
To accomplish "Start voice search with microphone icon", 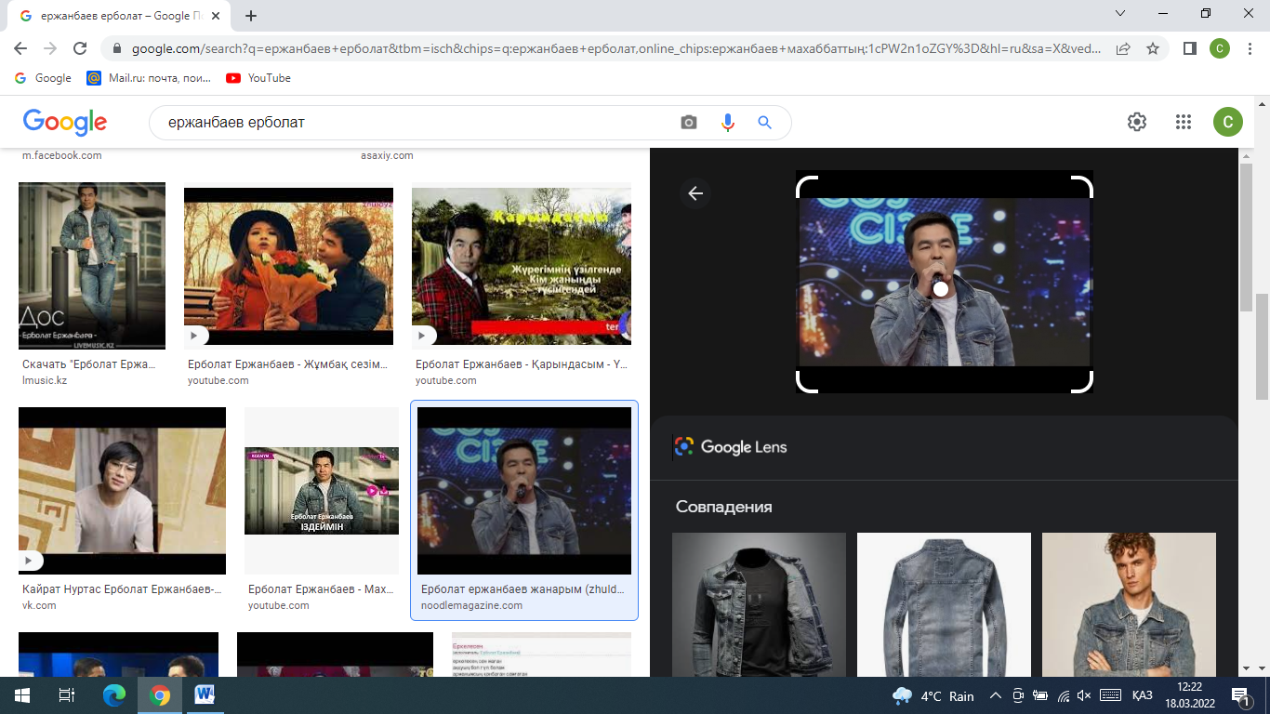I will [x=727, y=123].
